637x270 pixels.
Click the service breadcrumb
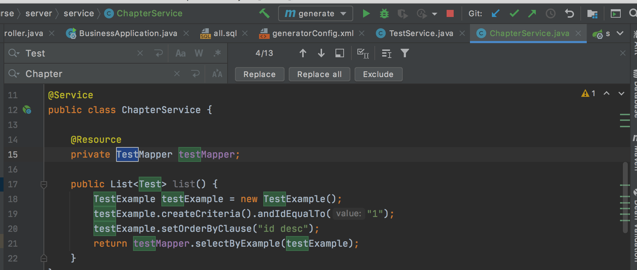coord(79,13)
